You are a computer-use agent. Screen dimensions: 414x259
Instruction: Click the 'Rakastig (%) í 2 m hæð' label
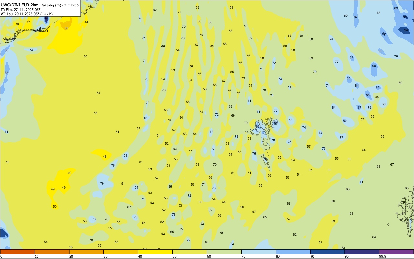[x=60, y=5]
